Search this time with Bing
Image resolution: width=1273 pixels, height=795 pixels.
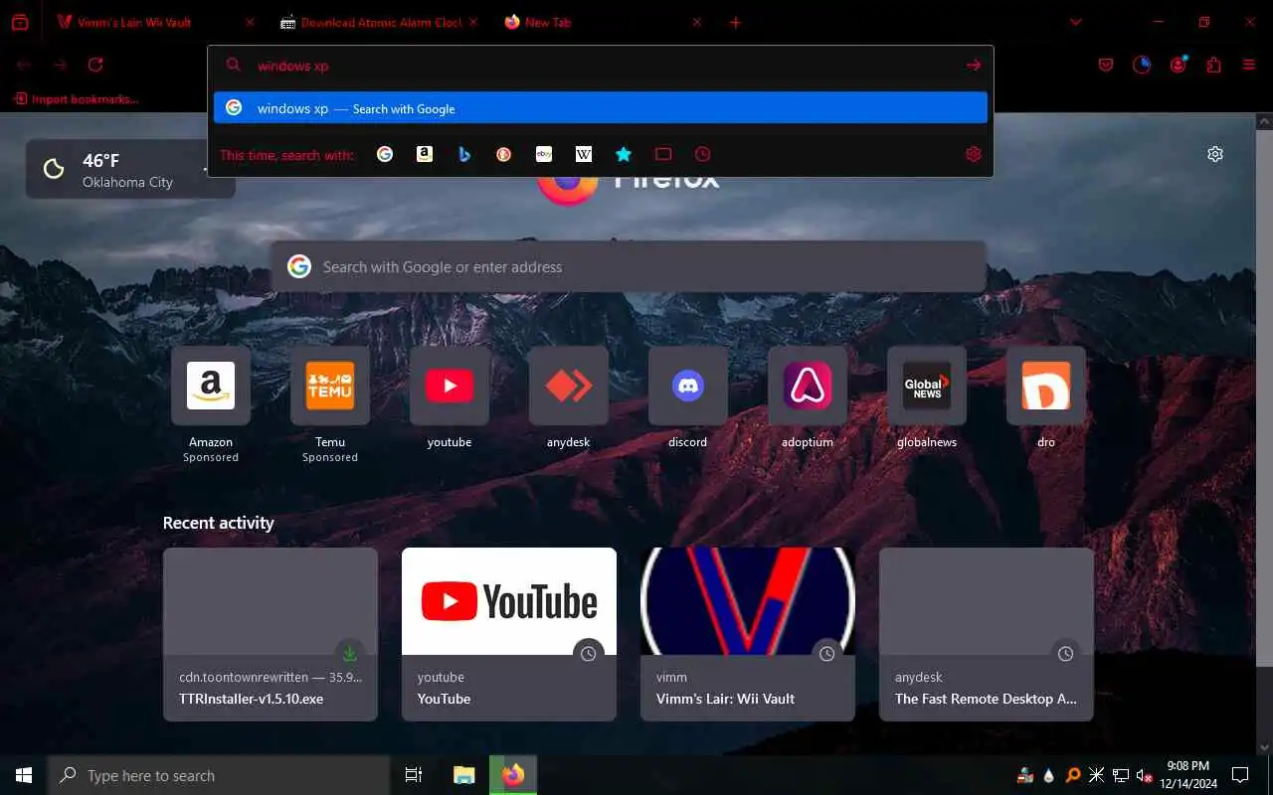(464, 154)
